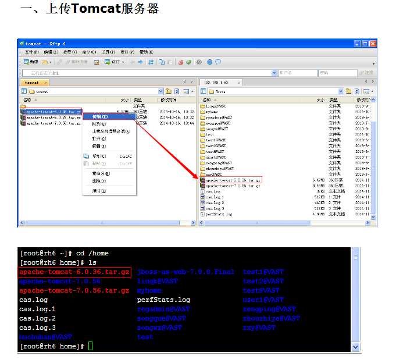
Task: Click remote pane parent folder icon
Action: 348,91
